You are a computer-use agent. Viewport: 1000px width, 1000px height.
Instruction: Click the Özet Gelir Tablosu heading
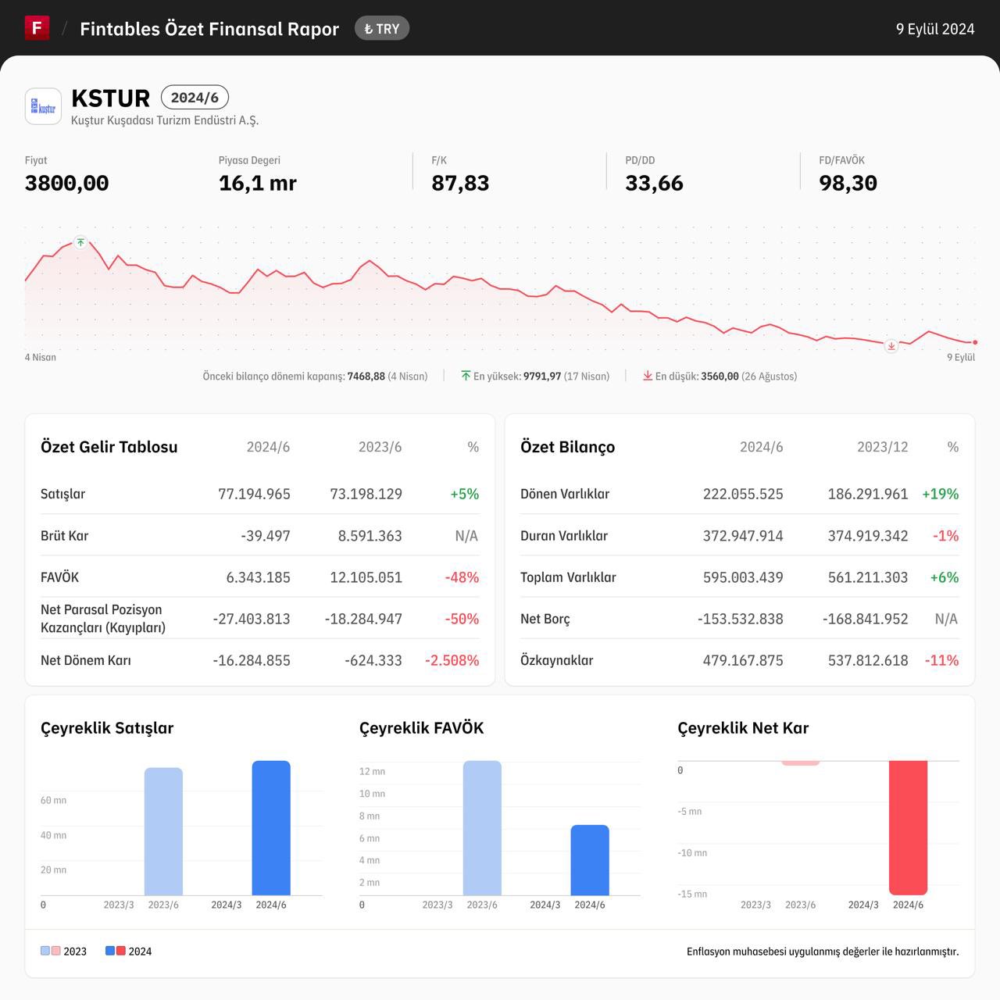click(x=109, y=447)
